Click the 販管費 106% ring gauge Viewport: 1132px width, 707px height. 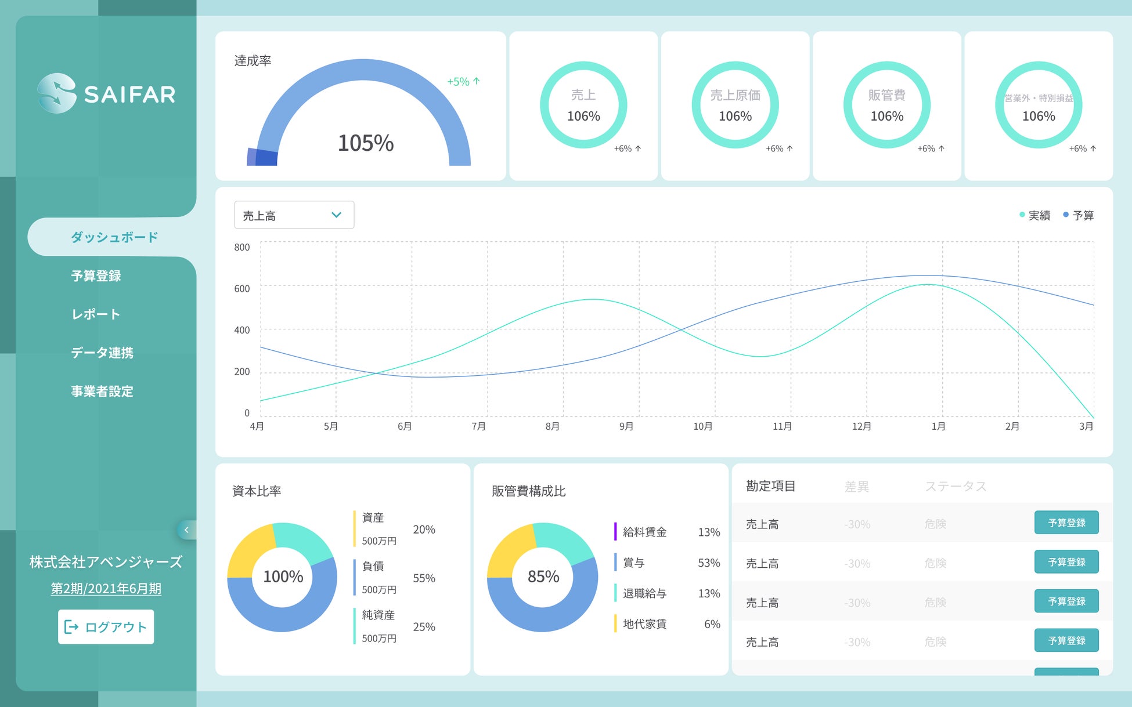tap(886, 105)
